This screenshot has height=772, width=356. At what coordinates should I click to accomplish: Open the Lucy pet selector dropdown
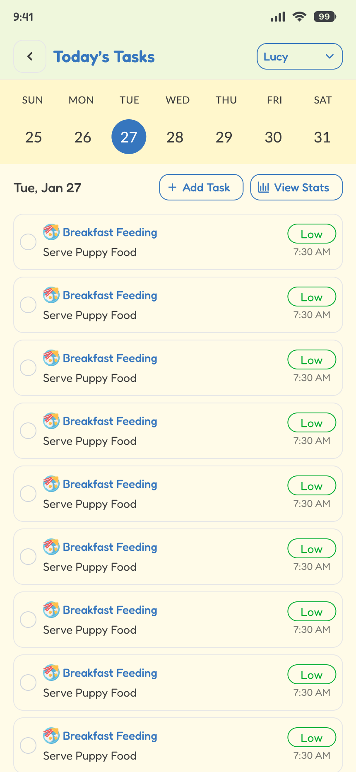point(299,56)
